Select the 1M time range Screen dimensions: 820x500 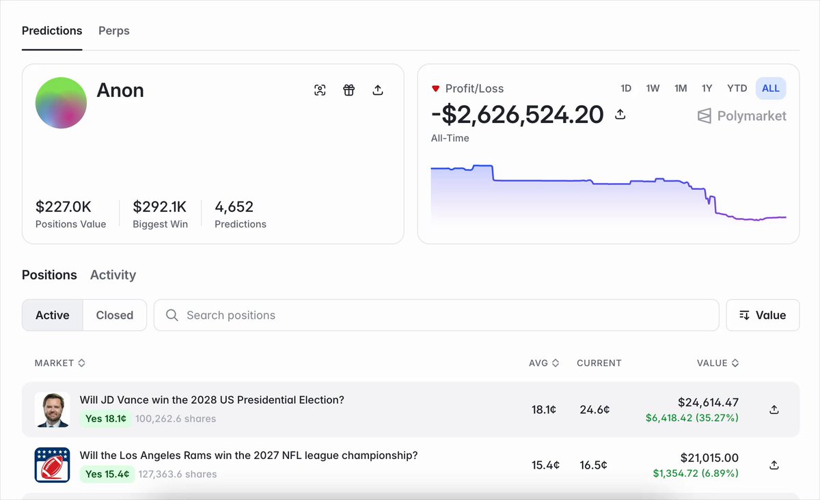click(681, 88)
